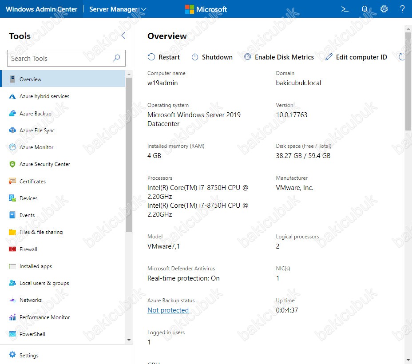Click the Settings gear icon in sidebar
The height and width of the screenshot is (364, 412).
[12, 355]
